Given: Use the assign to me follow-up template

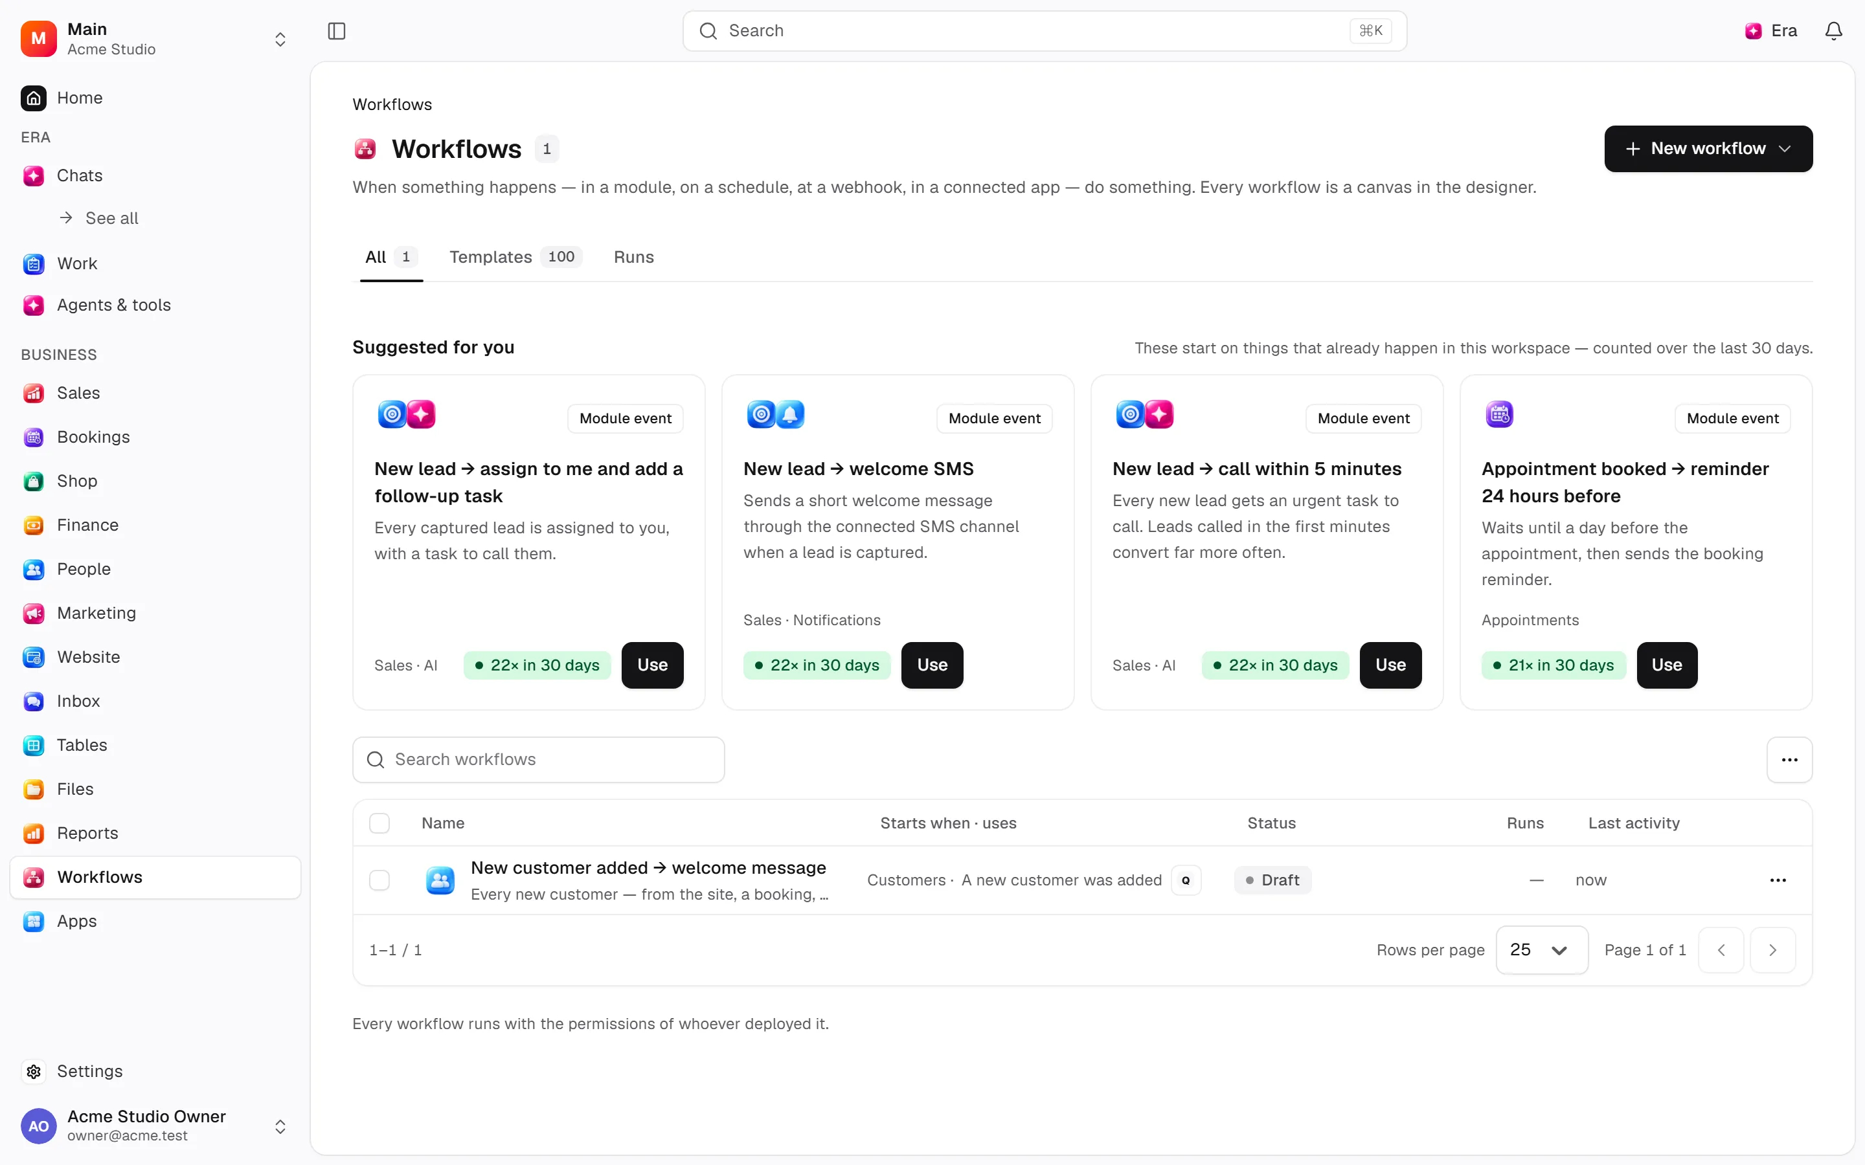Looking at the screenshot, I should click(x=652, y=665).
